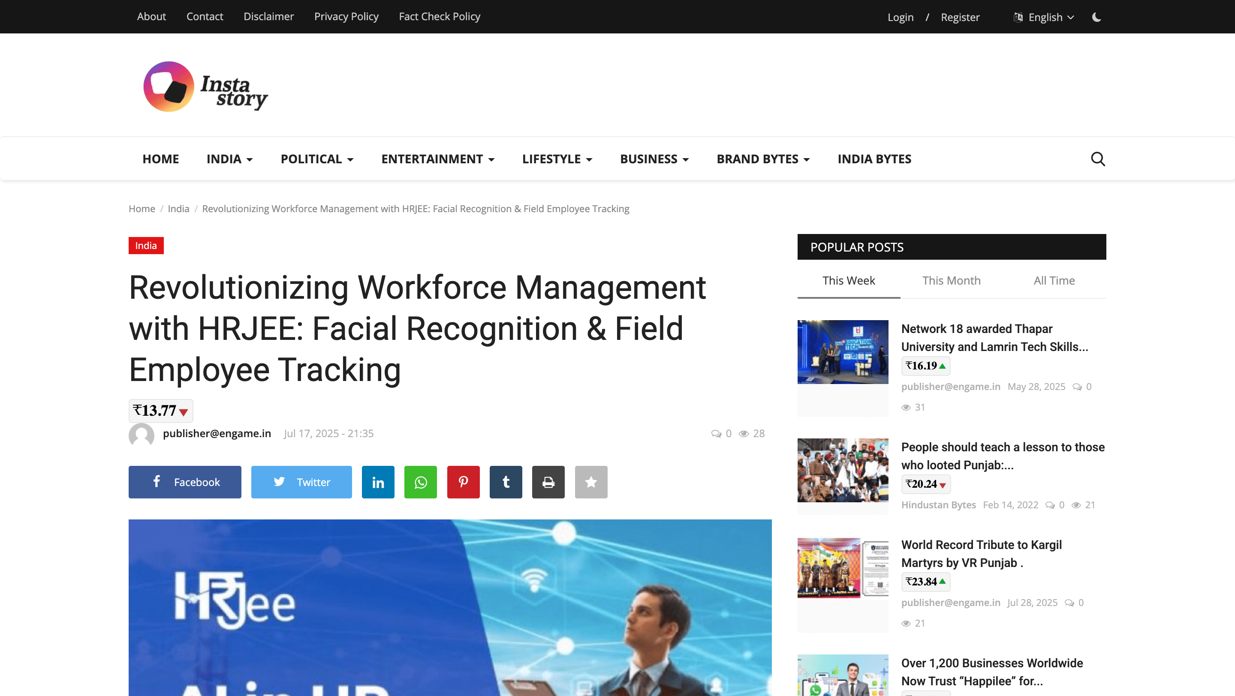Share on Tumblr icon
The image size is (1235, 696).
pyautogui.click(x=505, y=482)
